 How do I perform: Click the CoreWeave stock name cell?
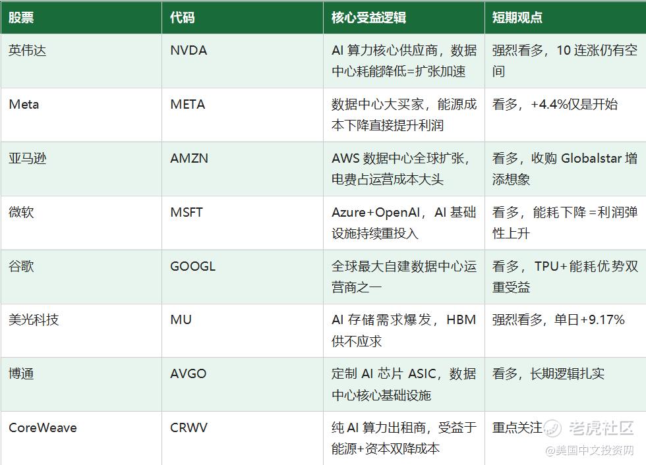click(81, 438)
